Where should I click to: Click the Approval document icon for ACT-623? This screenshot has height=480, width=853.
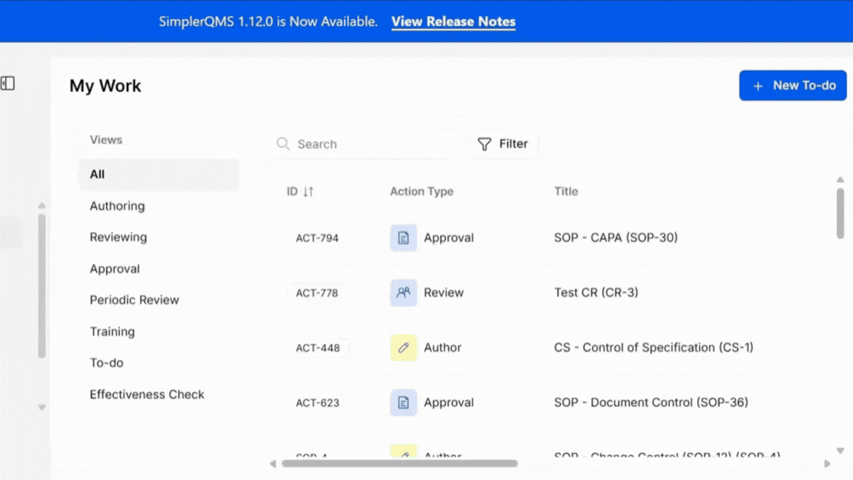[403, 403]
